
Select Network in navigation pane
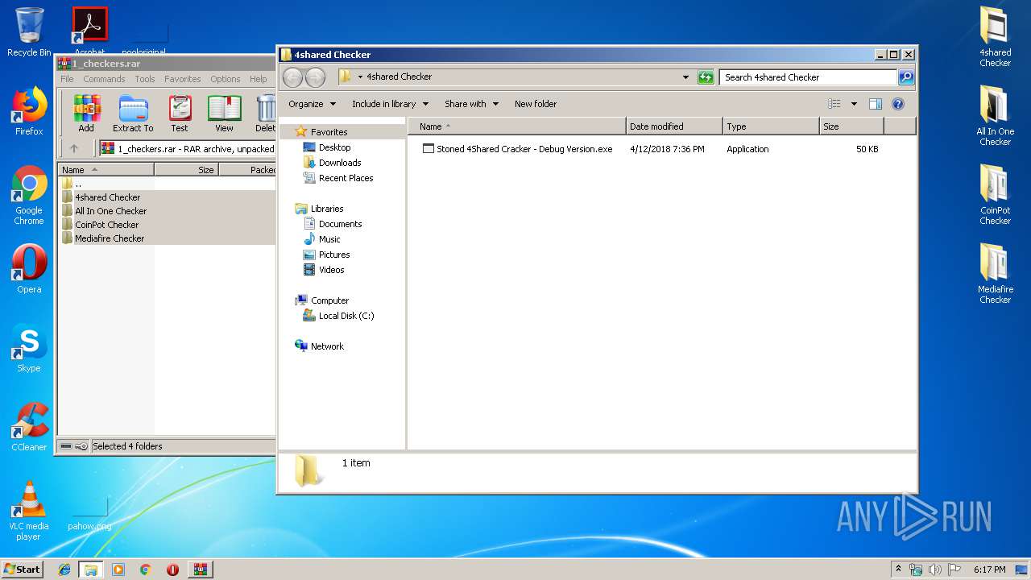coord(327,346)
